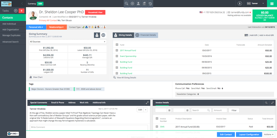Toggle Newsletter Categories selector arrows
Screen dimensions: 277x138
pos(198,94)
